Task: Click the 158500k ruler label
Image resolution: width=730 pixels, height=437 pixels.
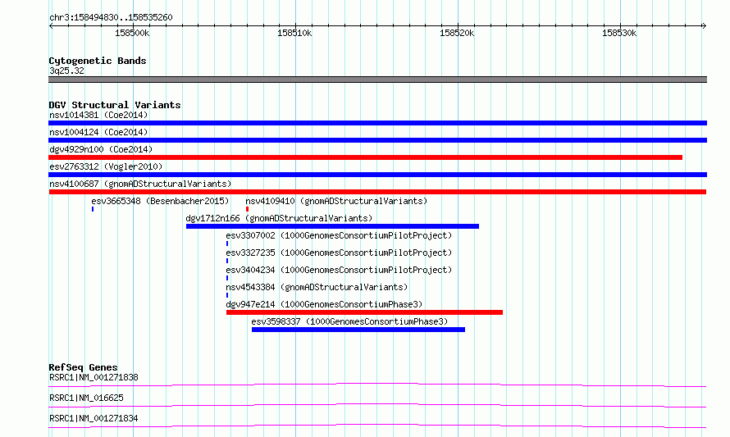Action: tap(132, 33)
